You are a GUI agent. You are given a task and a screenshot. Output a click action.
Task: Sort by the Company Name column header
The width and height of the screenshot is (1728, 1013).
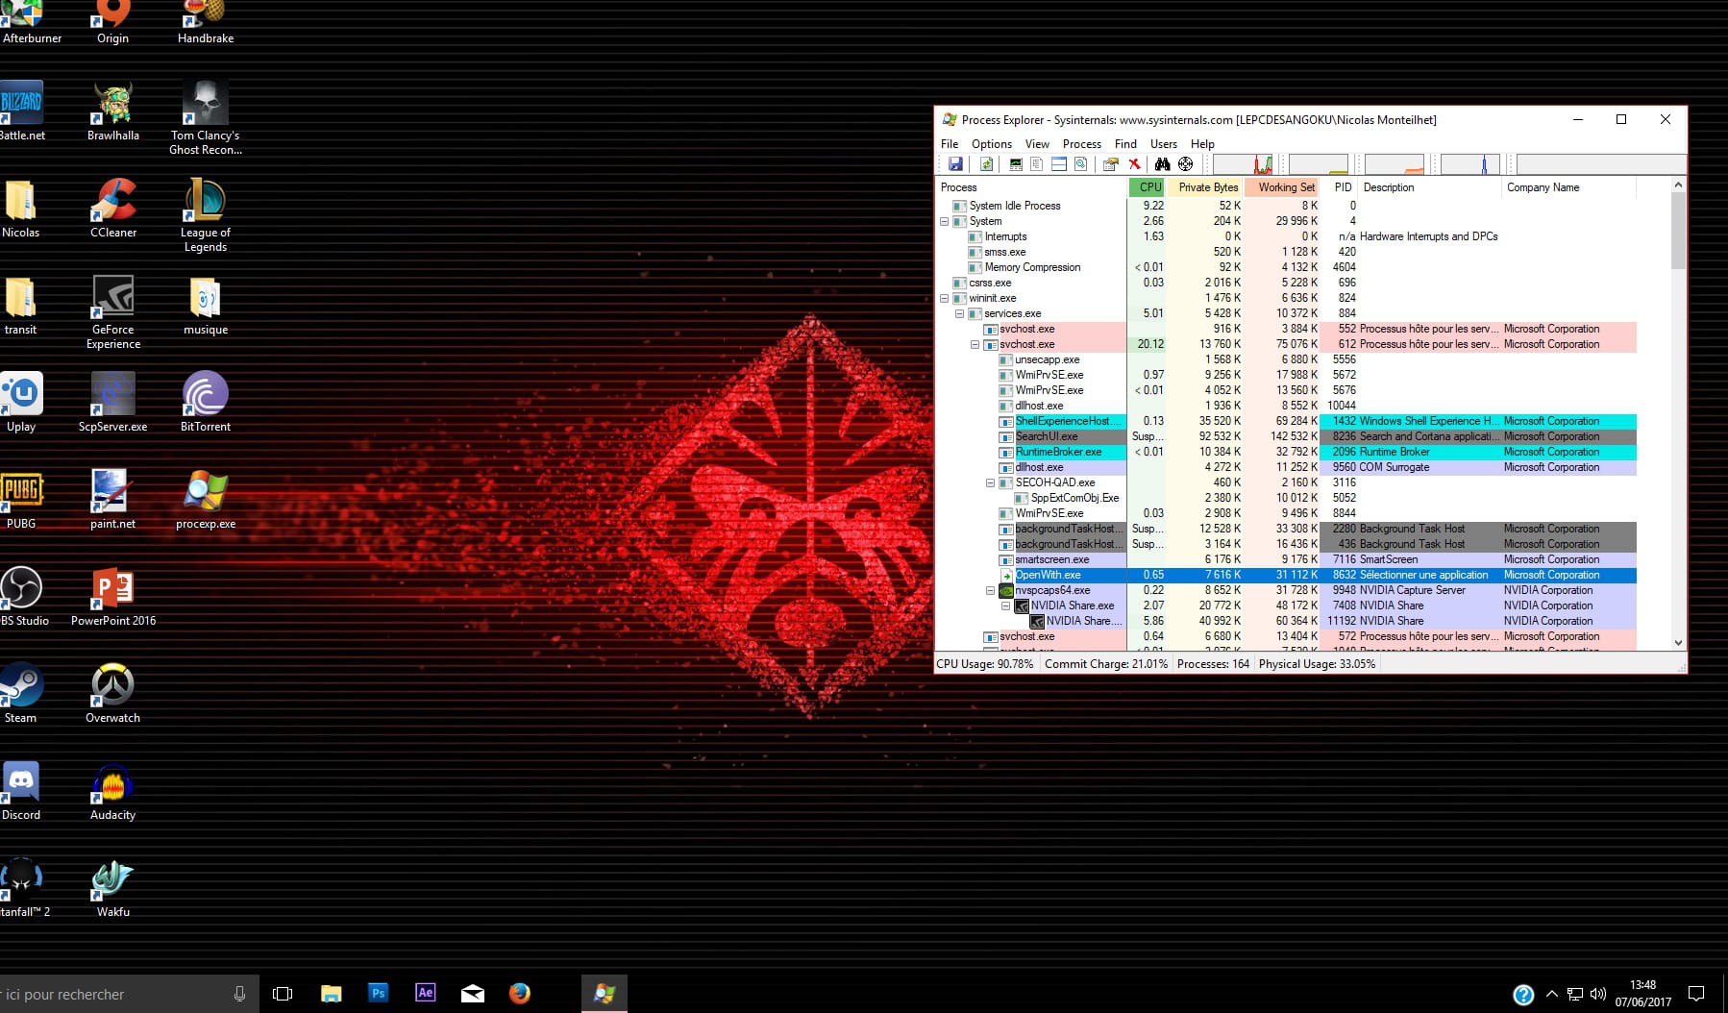1568,187
